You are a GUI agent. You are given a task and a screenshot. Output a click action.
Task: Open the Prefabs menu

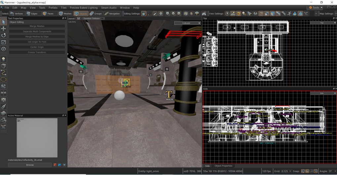point(53,8)
